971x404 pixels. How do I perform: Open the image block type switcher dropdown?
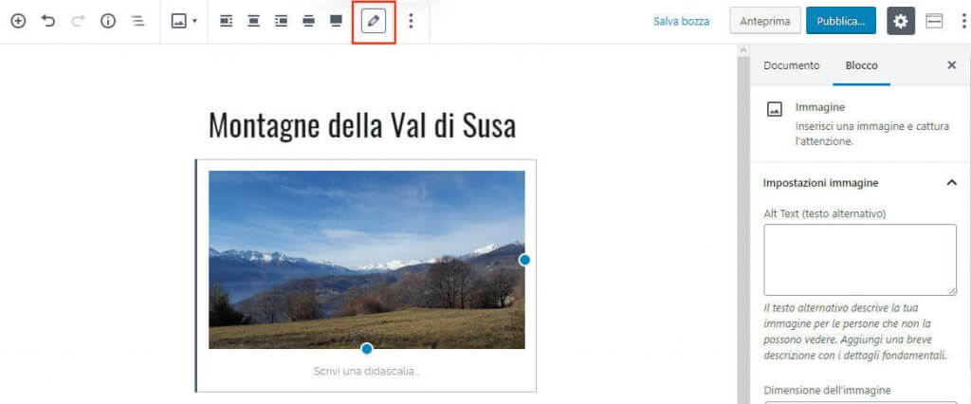(x=183, y=21)
